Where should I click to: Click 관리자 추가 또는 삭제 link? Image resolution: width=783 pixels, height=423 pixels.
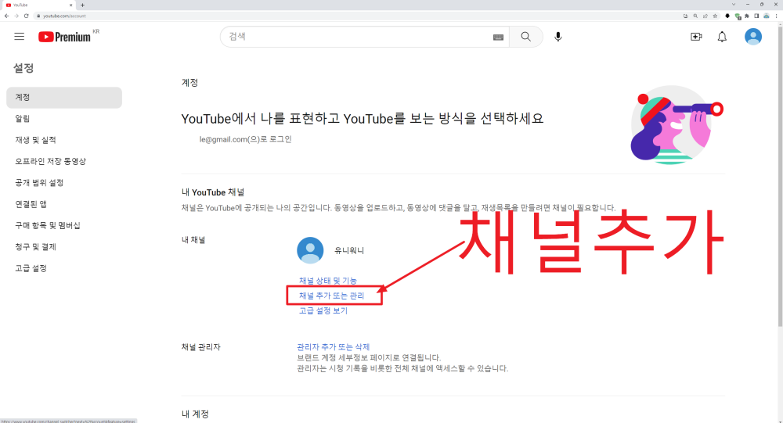[x=333, y=346]
